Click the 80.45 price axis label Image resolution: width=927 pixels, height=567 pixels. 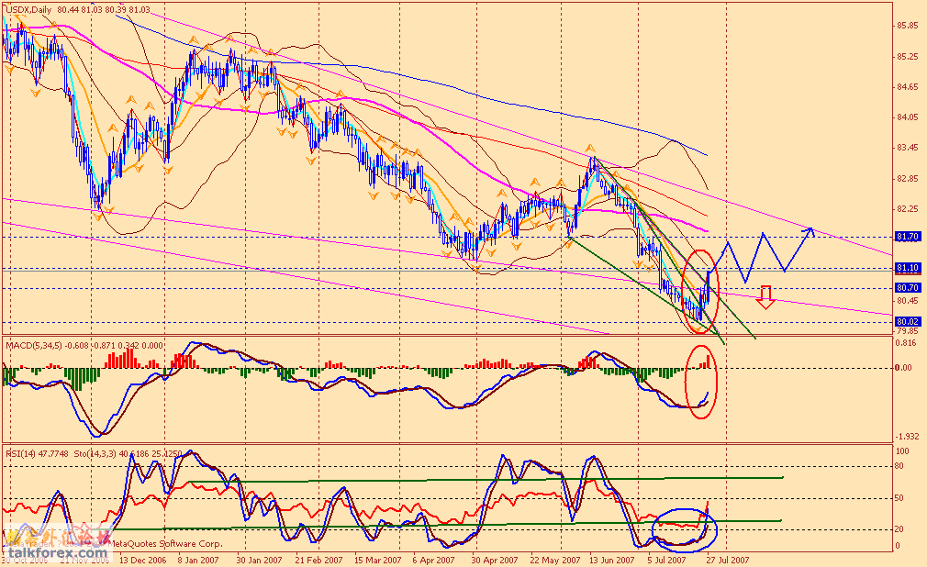coord(908,300)
